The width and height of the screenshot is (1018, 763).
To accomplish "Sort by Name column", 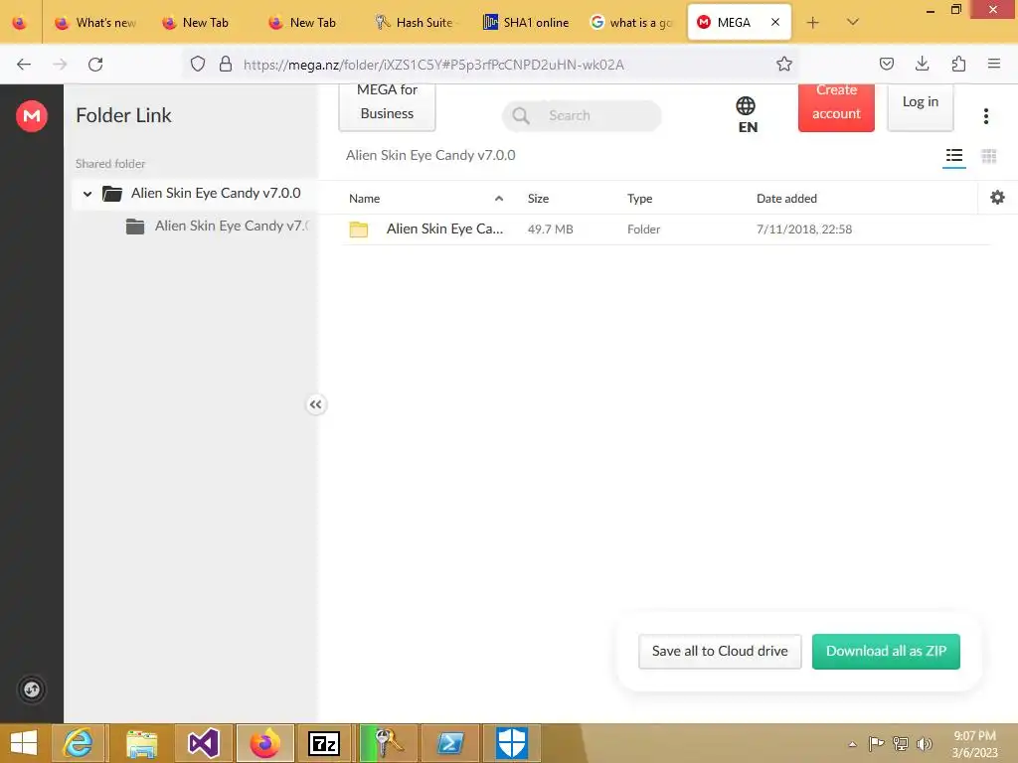I will tap(364, 199).
